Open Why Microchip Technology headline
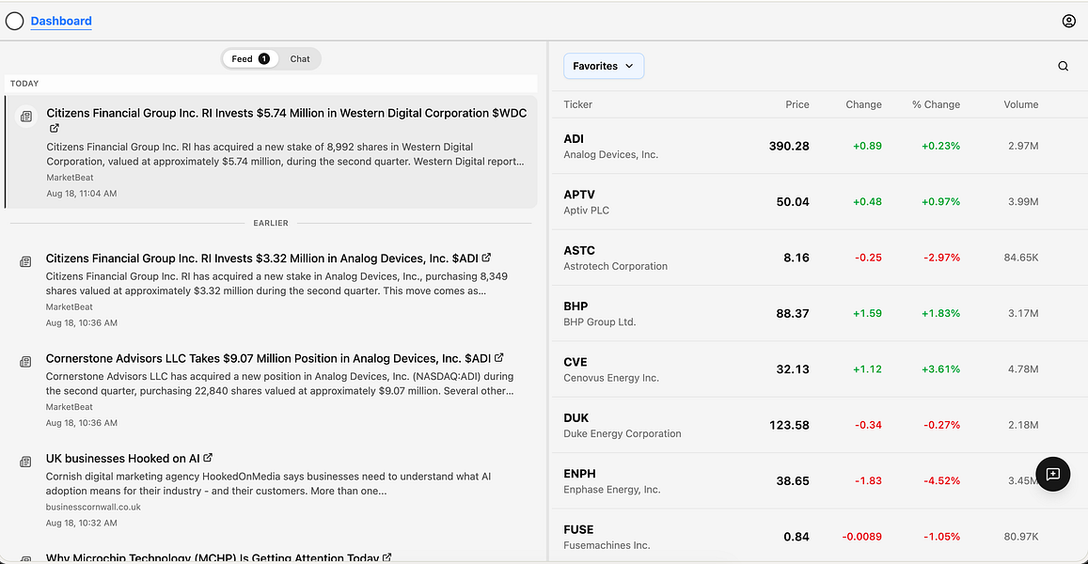The width and height of the screenshot is (1088, 564). pos(213,557)
